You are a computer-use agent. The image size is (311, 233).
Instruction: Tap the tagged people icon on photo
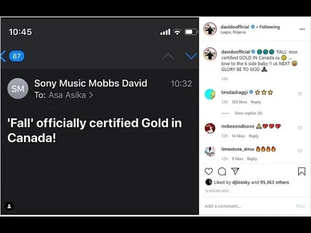9,206
